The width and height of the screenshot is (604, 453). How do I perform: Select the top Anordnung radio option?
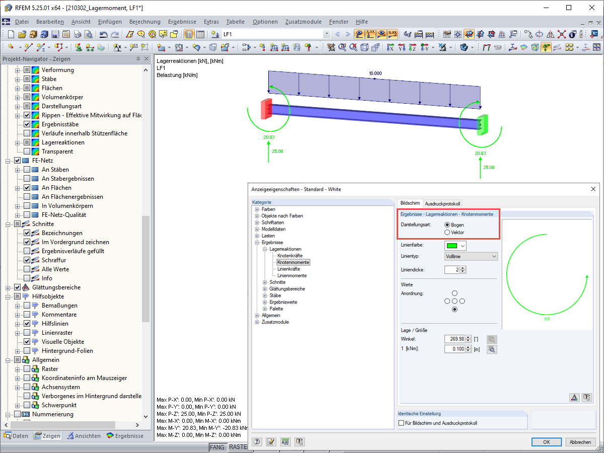coord(455,293)
